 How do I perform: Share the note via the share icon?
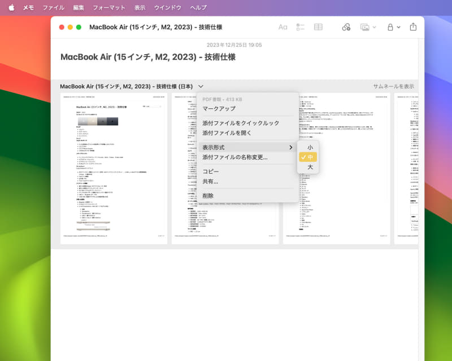[x=413, y=27]
